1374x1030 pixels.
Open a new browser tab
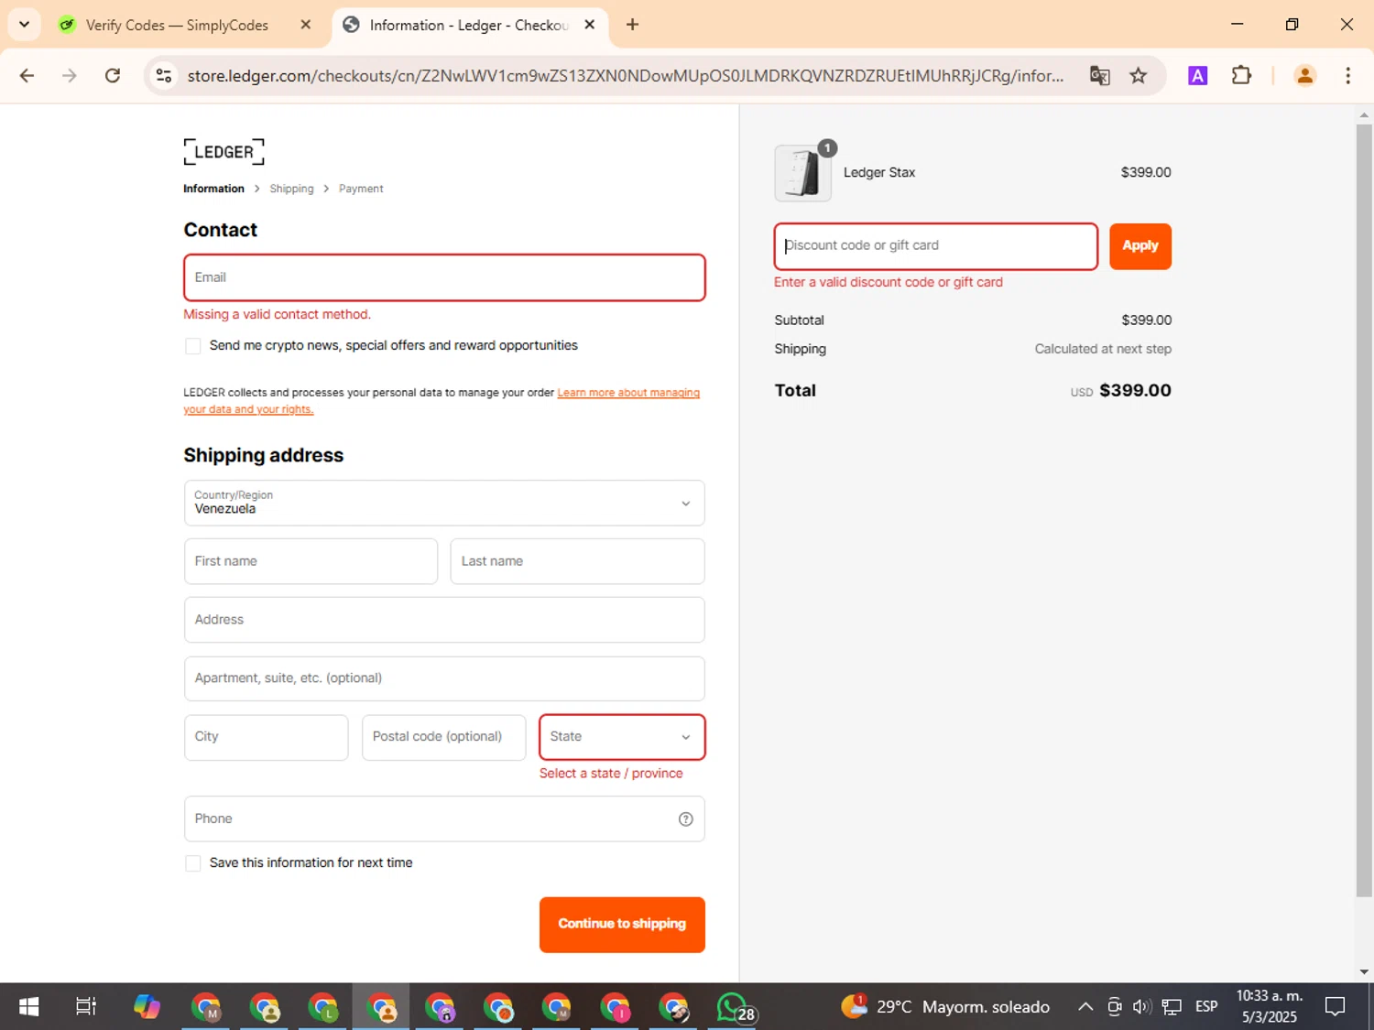pos(632,25)
